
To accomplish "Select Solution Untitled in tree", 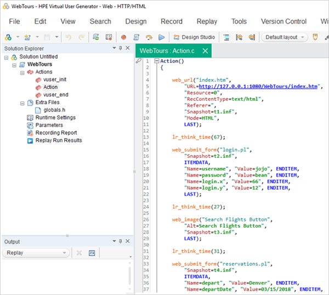I will (x=38, y=56).
